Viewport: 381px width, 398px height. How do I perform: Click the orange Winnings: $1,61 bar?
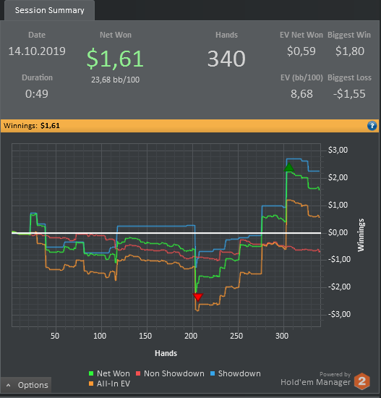(x=189, y=126)
